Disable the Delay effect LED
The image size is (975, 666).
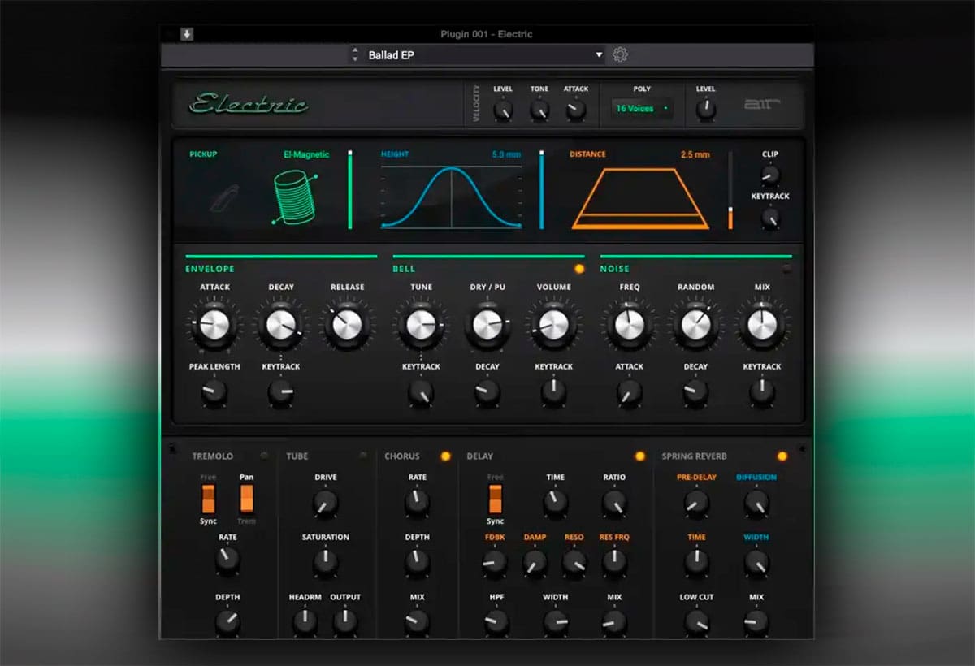point(639,456)
